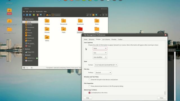Switch to icon view in the toolbar
180x101 pixels.
point(100,15)
